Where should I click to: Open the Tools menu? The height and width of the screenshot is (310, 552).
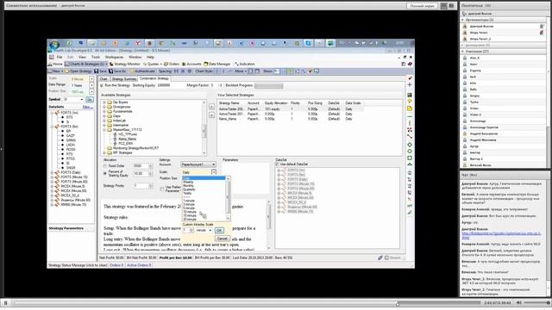point(96,57)
